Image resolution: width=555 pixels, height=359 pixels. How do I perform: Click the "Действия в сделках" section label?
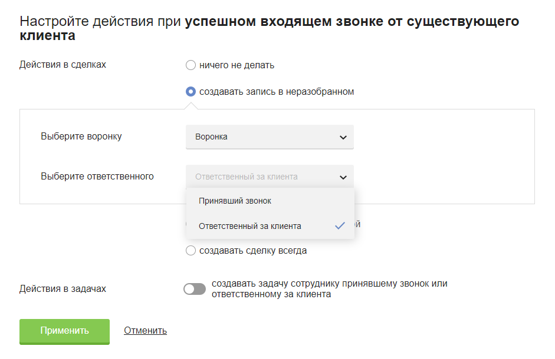coord(63,65)
